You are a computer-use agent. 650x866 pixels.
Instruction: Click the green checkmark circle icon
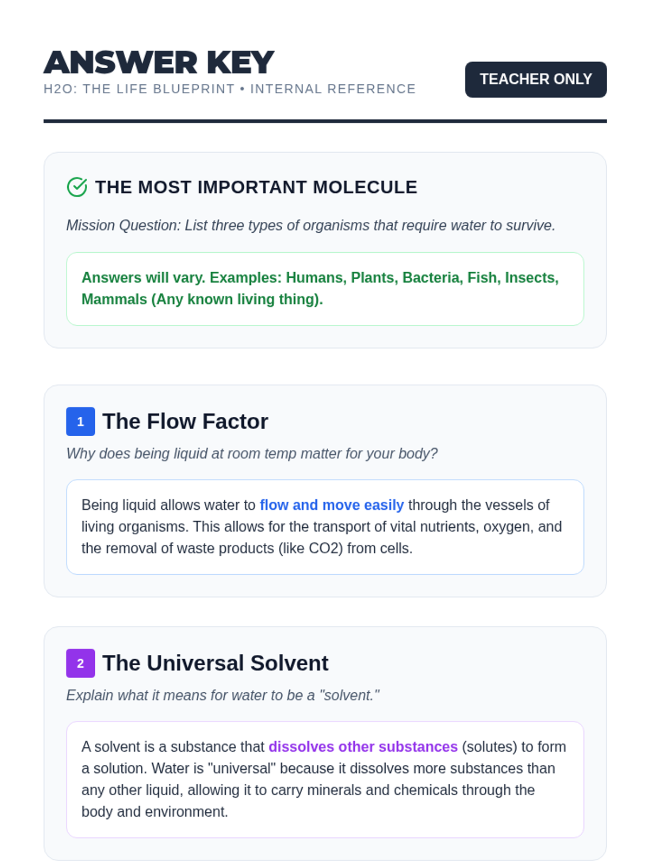77,187
